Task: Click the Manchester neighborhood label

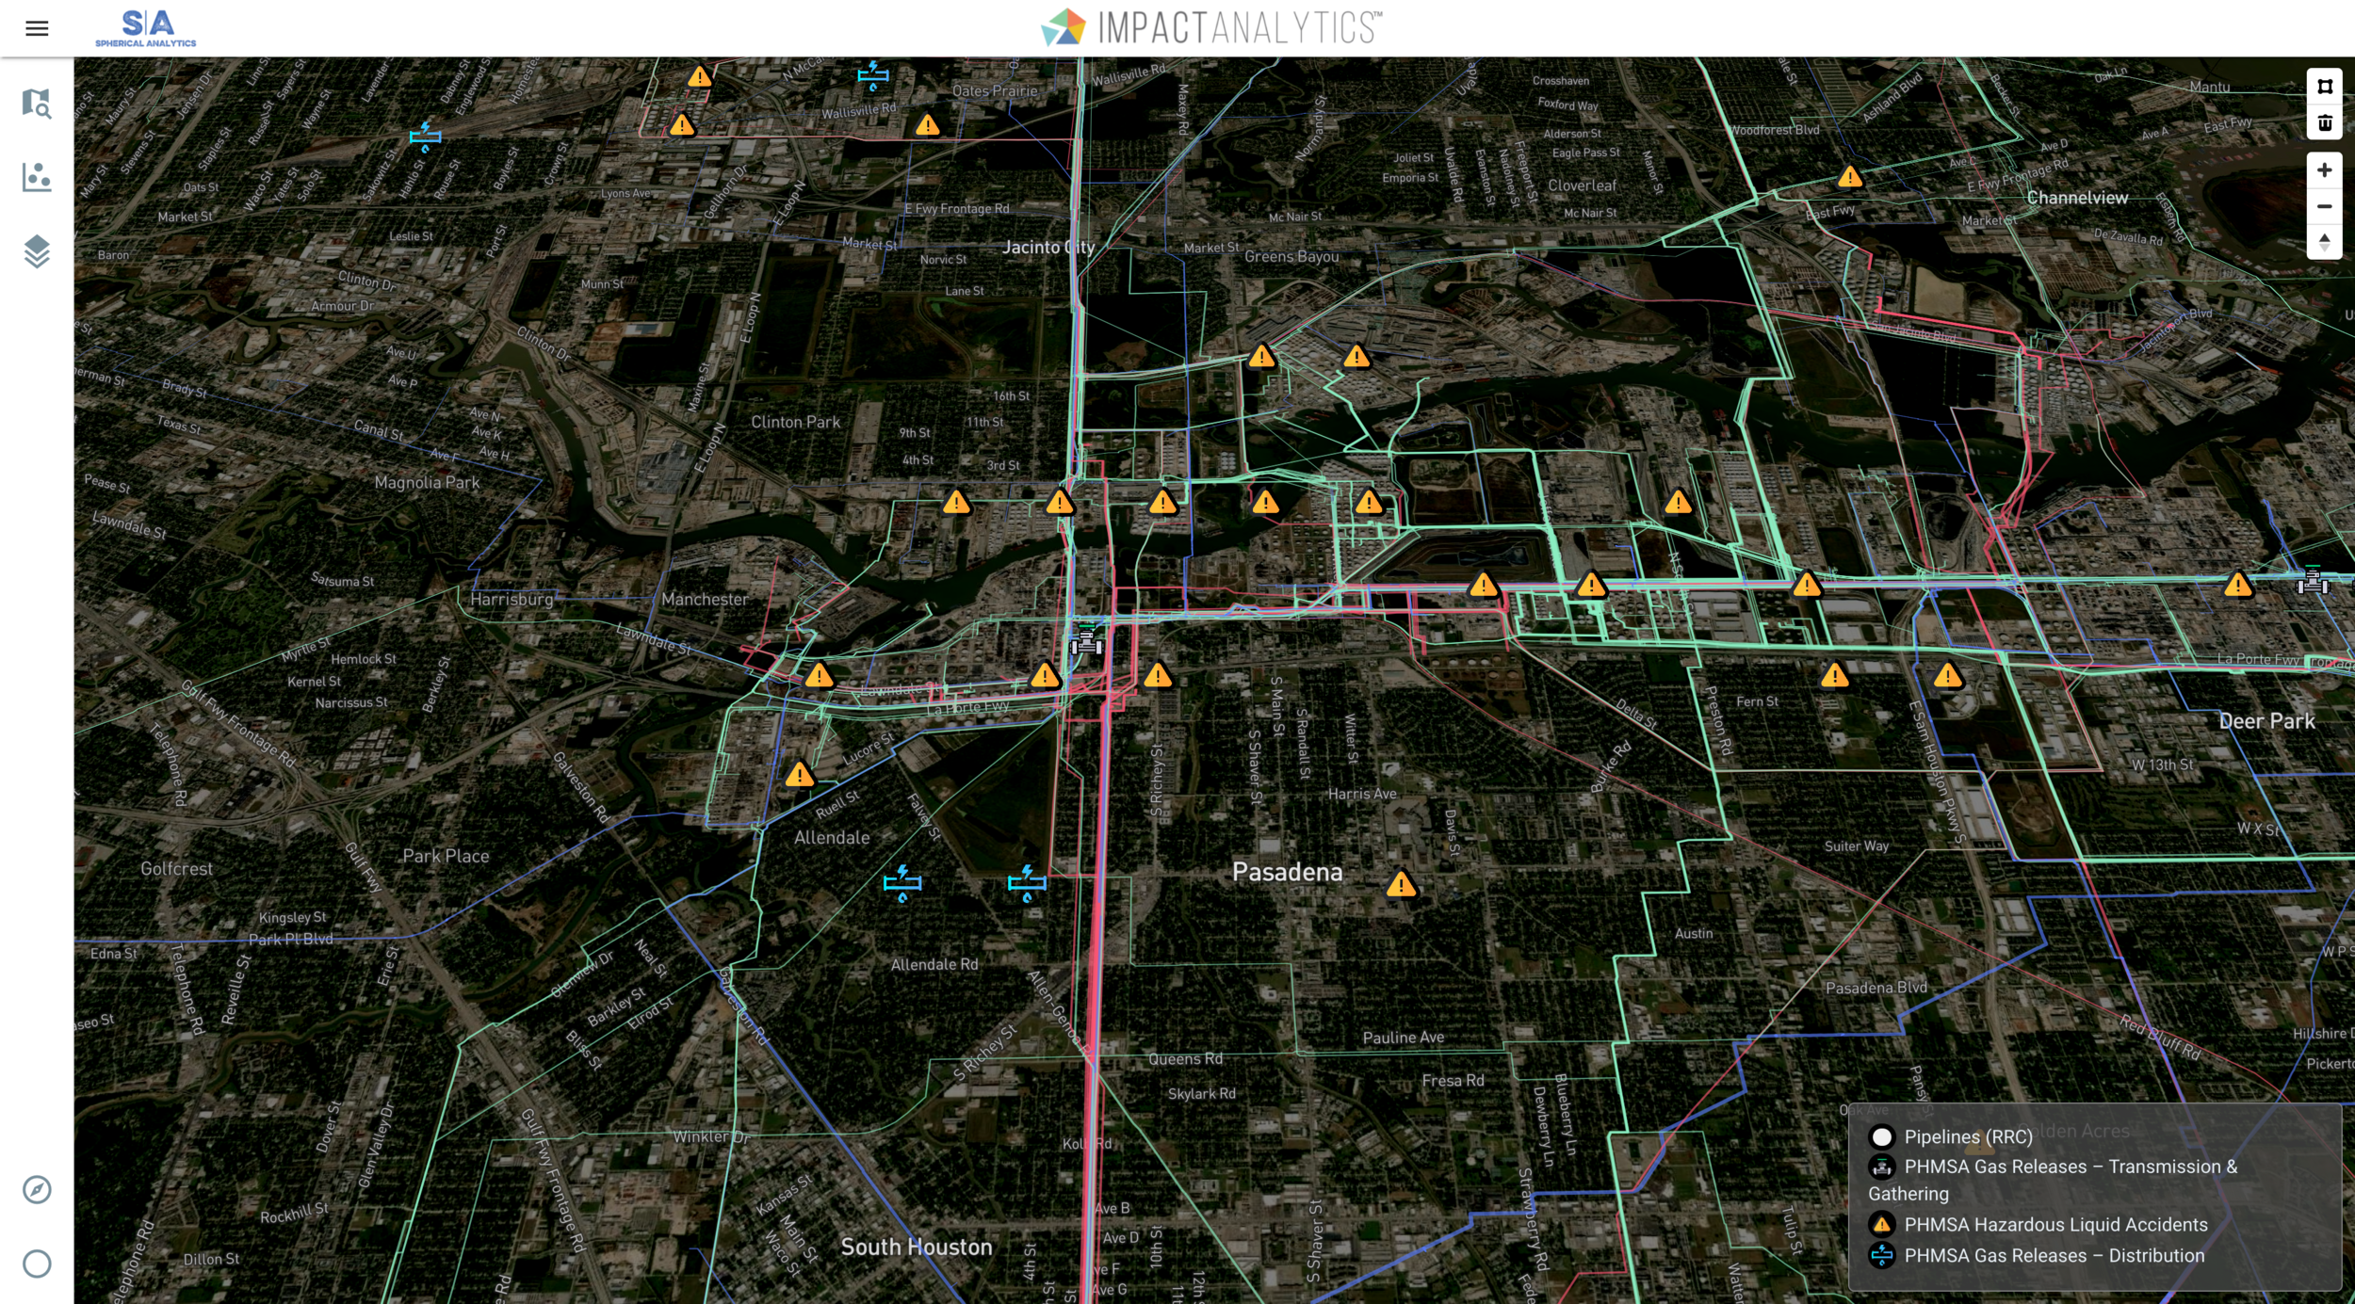Action: click(x=705, y=599)
